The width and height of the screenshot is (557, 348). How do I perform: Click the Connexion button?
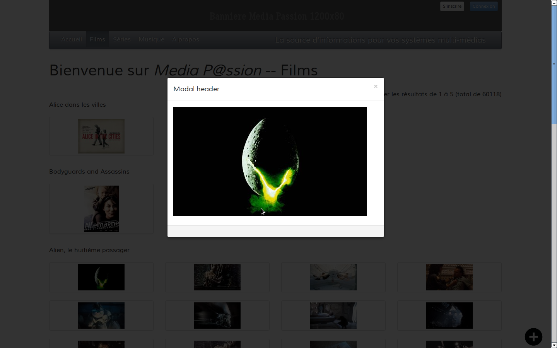click(x=484, y=6)
